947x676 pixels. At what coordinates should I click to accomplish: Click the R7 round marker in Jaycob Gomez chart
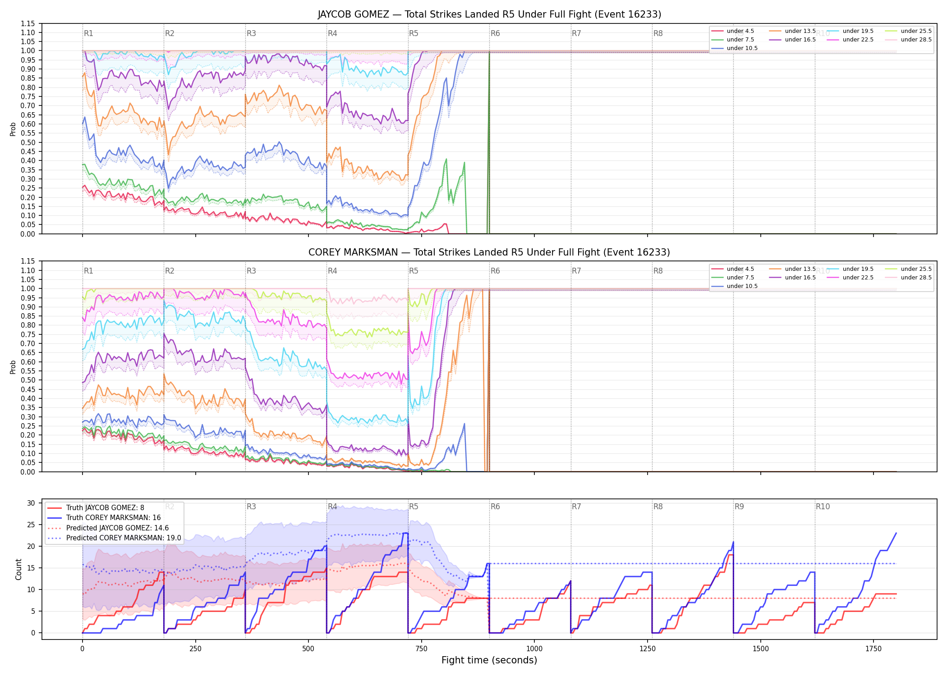tap(576, 33)
